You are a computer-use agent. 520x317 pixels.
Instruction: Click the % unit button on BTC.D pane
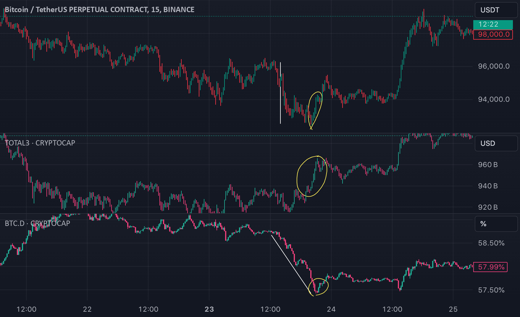(496, 224)
